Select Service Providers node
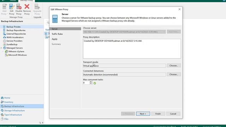226x127 pixels. pyautogui.click(x=14, y=41)
